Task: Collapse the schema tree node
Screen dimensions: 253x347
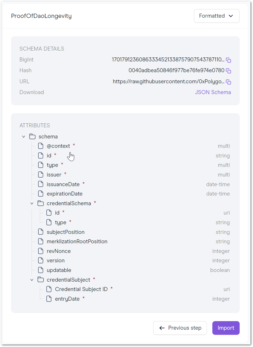Action: tap(24, 137)
